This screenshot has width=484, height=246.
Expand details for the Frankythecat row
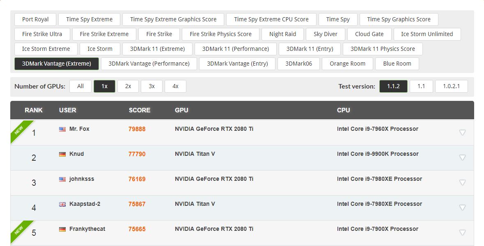point(462,232)
